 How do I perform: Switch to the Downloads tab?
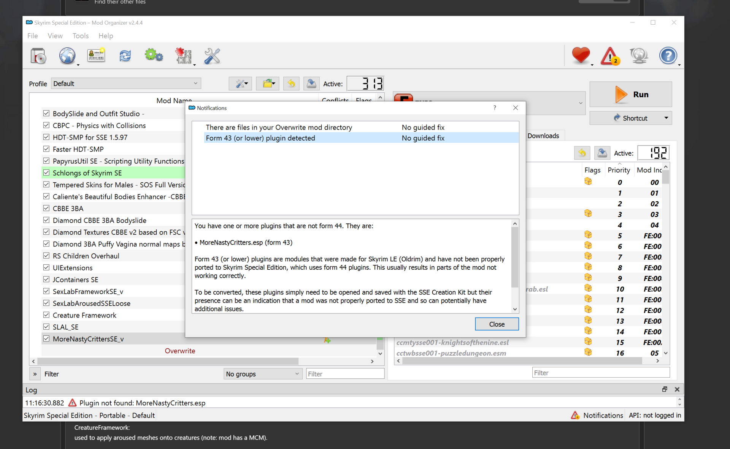click(x=543, y=136)
